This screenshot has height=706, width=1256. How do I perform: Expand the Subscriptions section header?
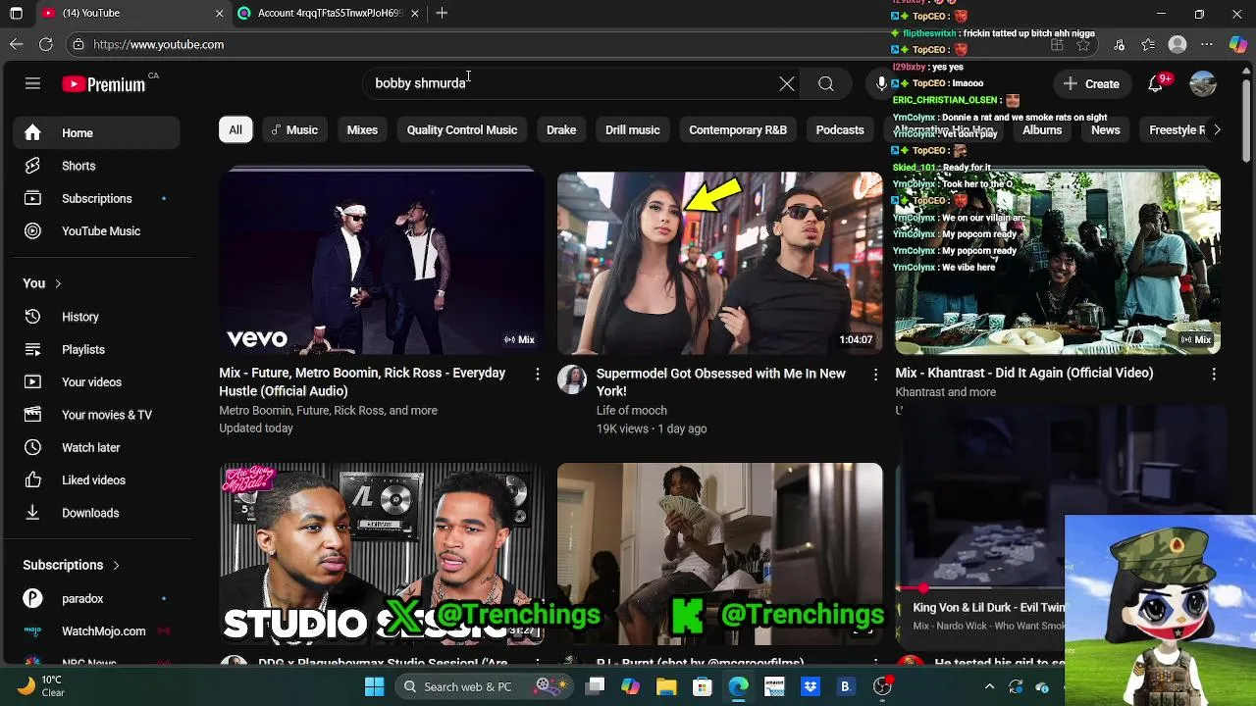click(71, 565)
